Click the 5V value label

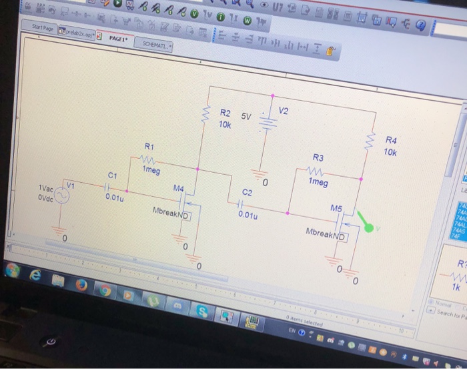pos(246,116)
